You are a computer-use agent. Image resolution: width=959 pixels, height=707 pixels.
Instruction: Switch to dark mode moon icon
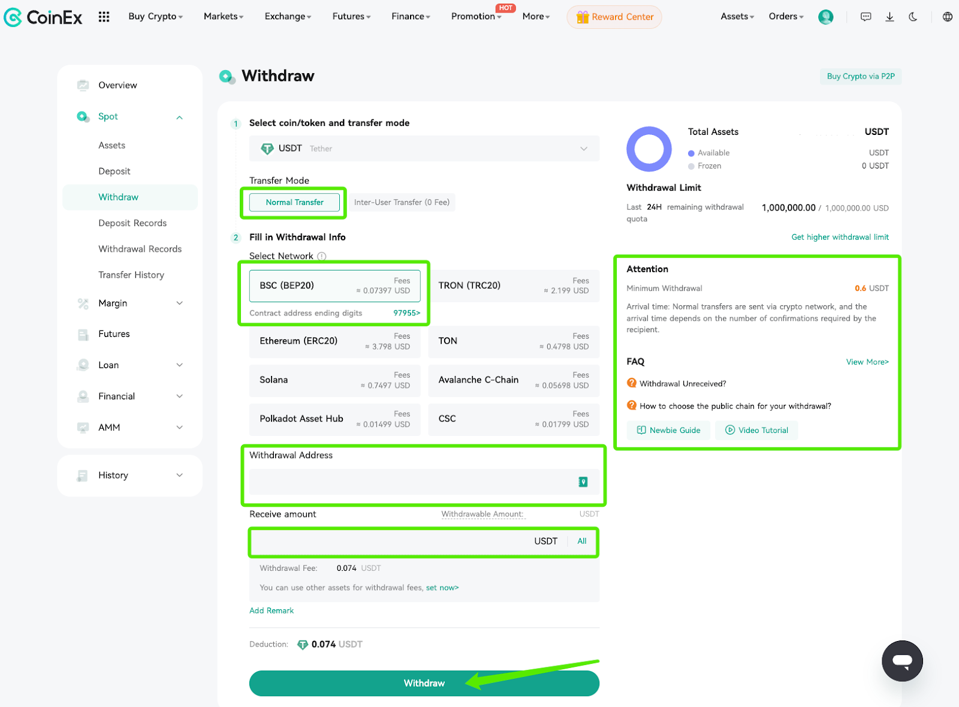(913, 17)
